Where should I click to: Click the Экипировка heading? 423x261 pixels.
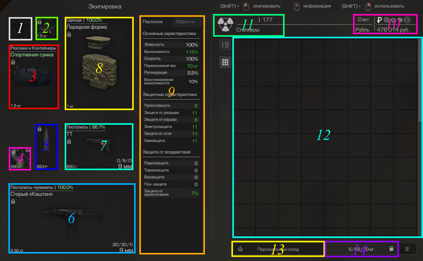[105, 6]
